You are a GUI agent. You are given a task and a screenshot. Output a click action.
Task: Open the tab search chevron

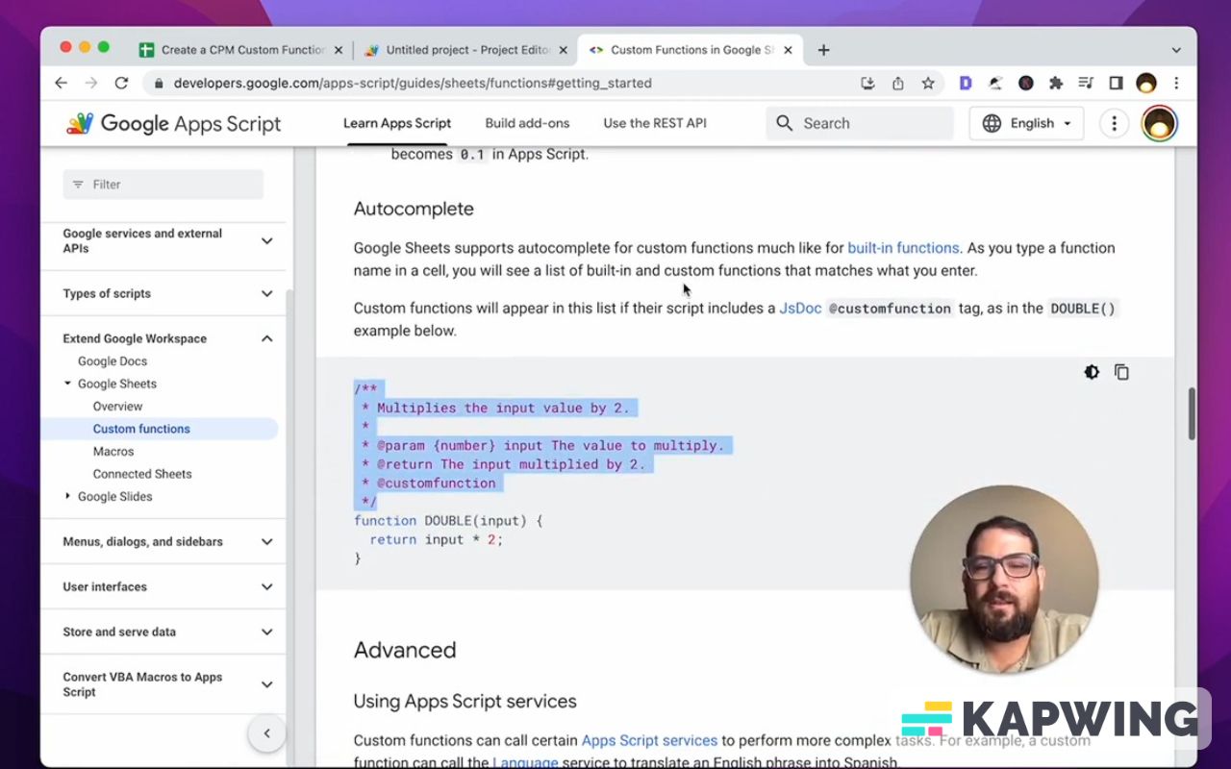pyautogui.click(x=1176, y=50)
